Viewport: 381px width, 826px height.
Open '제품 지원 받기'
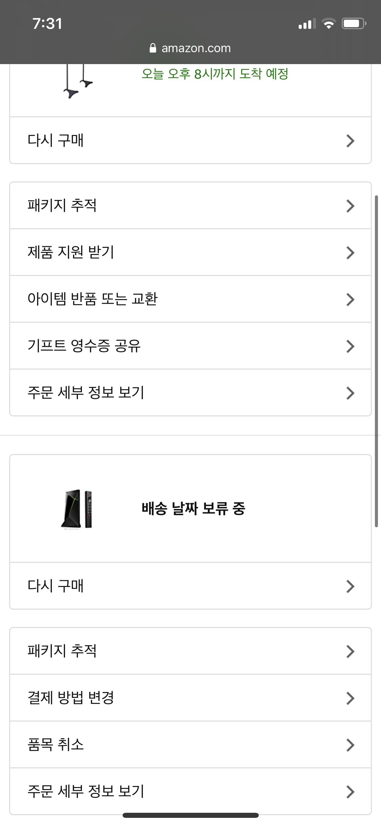pos(190,252)
